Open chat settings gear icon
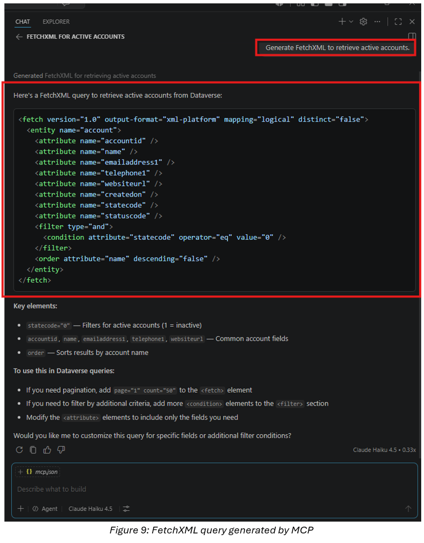The height and width of the screenshot is (543, 424). (363, 21)
